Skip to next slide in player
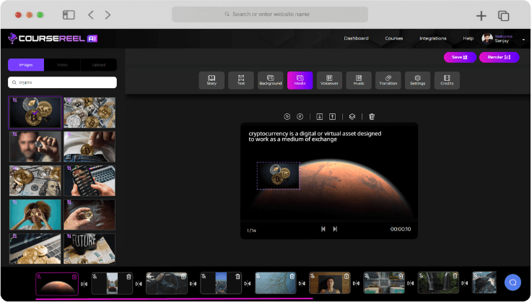 [x=335, y=229]
